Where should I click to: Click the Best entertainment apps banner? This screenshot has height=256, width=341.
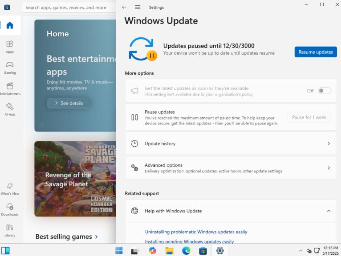tap(75, 76)
